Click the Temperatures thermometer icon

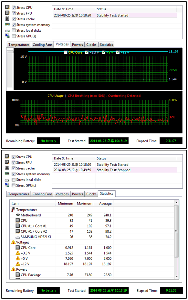[13, 210]
